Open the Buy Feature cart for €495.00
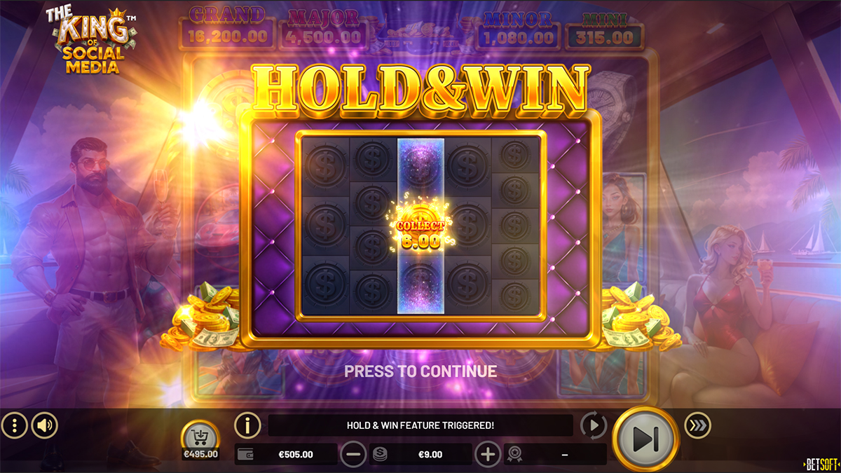This screenshot has width=841, height=473. tap(200, 441)
